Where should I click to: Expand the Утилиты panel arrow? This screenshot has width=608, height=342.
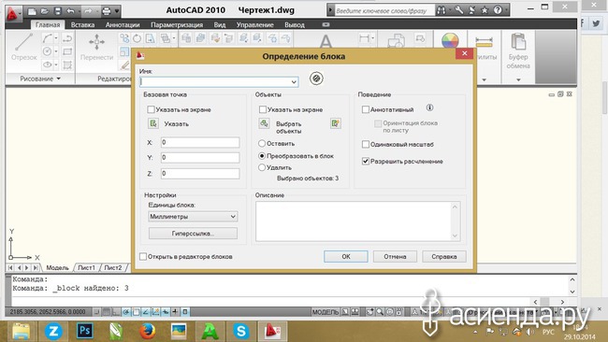pos(485,79)
